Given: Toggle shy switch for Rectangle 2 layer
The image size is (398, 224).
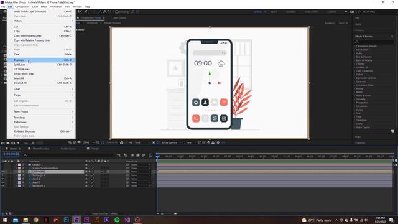Looking at the screenshot, I should point(86,175).
